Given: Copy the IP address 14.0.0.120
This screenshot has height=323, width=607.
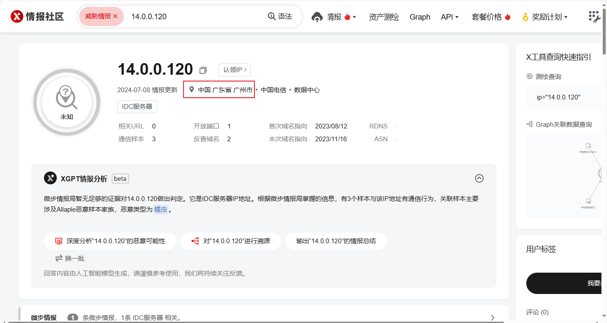Looking at the screenshot, I should coord(203,70).
